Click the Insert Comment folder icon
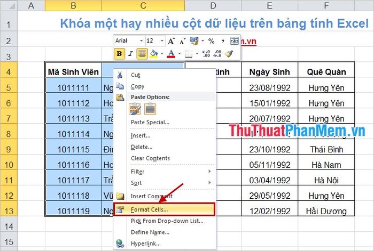 (120, 196)
